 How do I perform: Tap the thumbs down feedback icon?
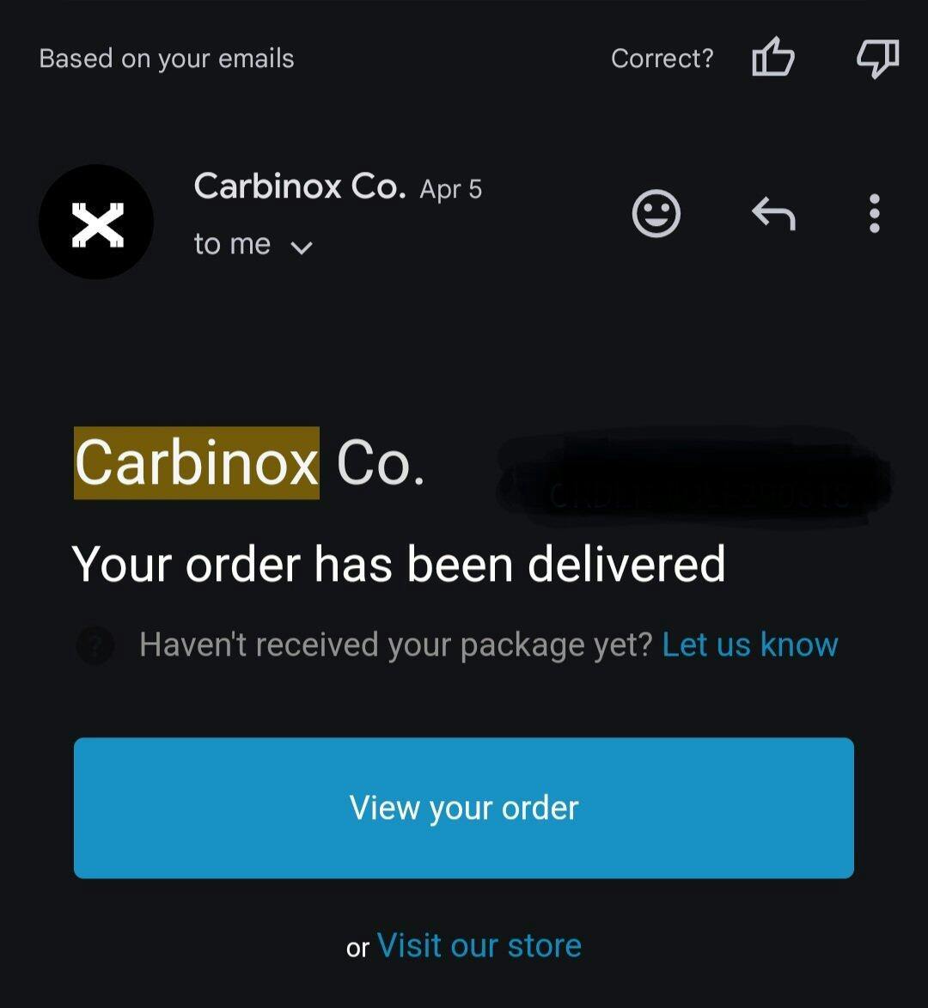[x=878, y=58]
